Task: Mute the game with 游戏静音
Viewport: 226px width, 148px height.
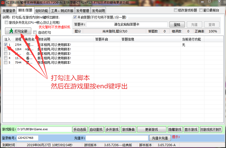Action: [128, 129]
